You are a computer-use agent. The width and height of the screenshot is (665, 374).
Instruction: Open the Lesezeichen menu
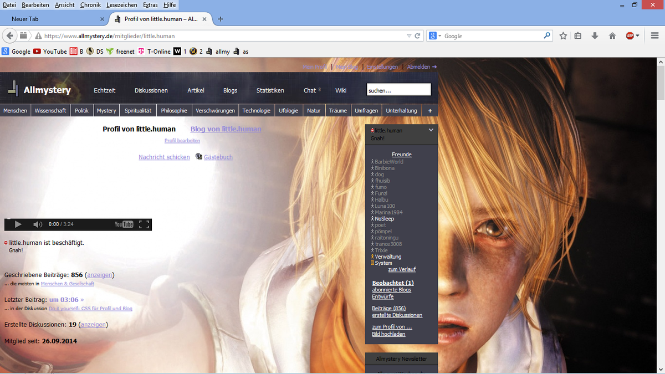tap(122, 5)
